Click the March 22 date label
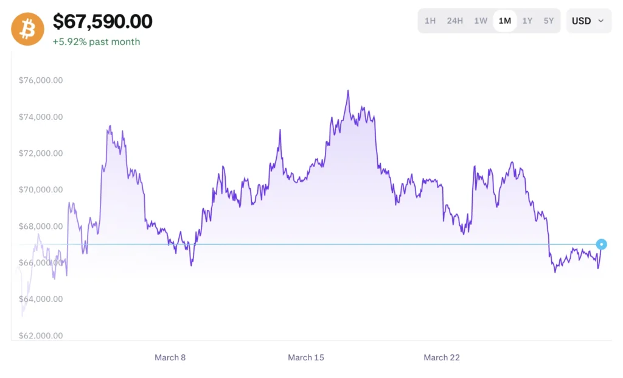 (442, 357)
